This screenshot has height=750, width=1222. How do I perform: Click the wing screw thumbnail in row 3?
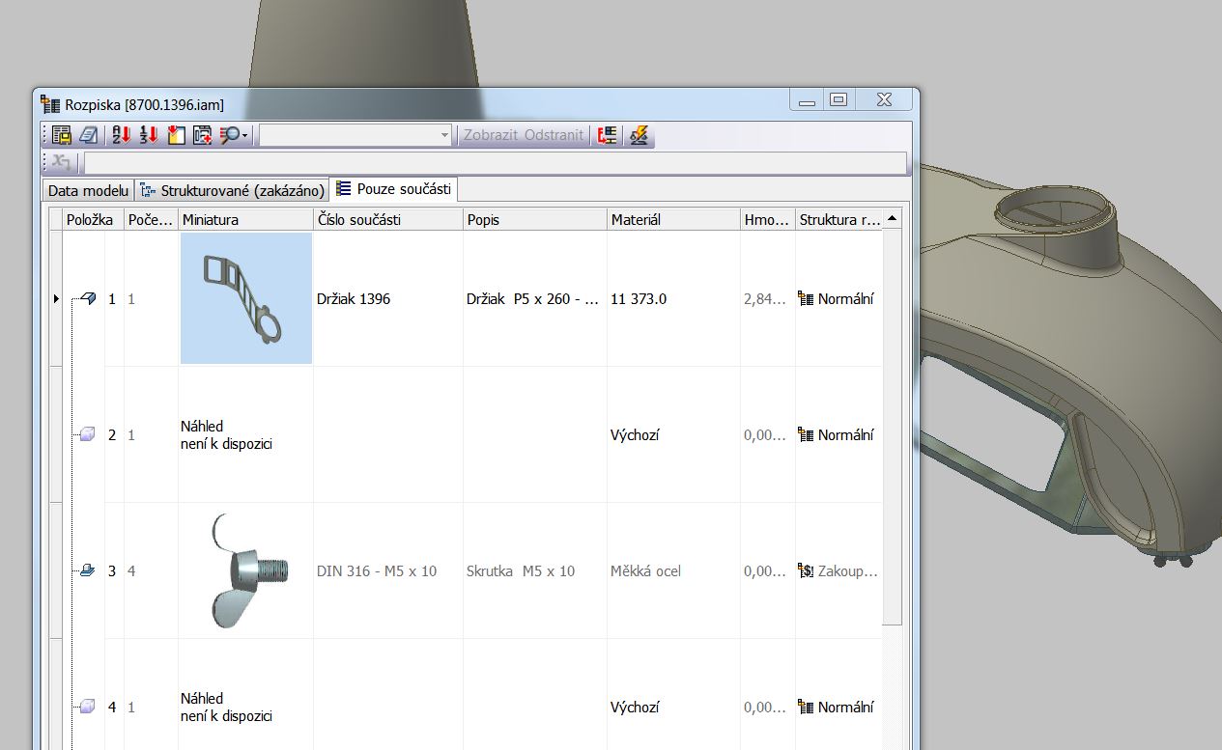(x=246, y=570)
